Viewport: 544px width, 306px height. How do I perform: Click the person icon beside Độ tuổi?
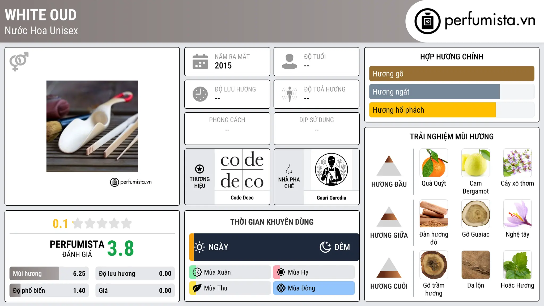[290, 62]
